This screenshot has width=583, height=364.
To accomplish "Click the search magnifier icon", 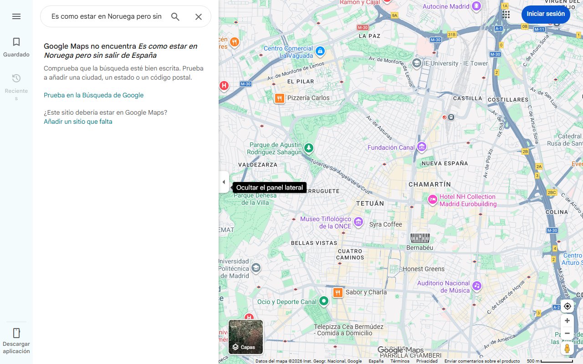I will [x=175, y=17].
